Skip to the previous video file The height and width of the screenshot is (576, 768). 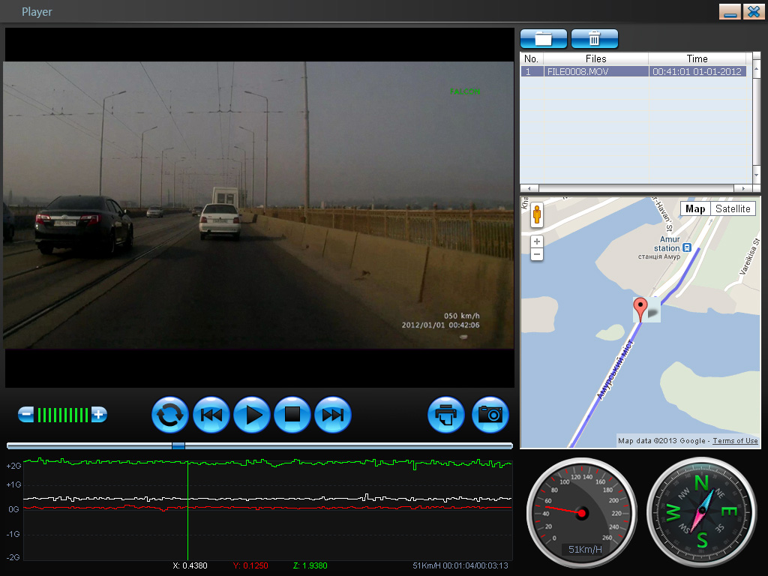click(211, 415)
